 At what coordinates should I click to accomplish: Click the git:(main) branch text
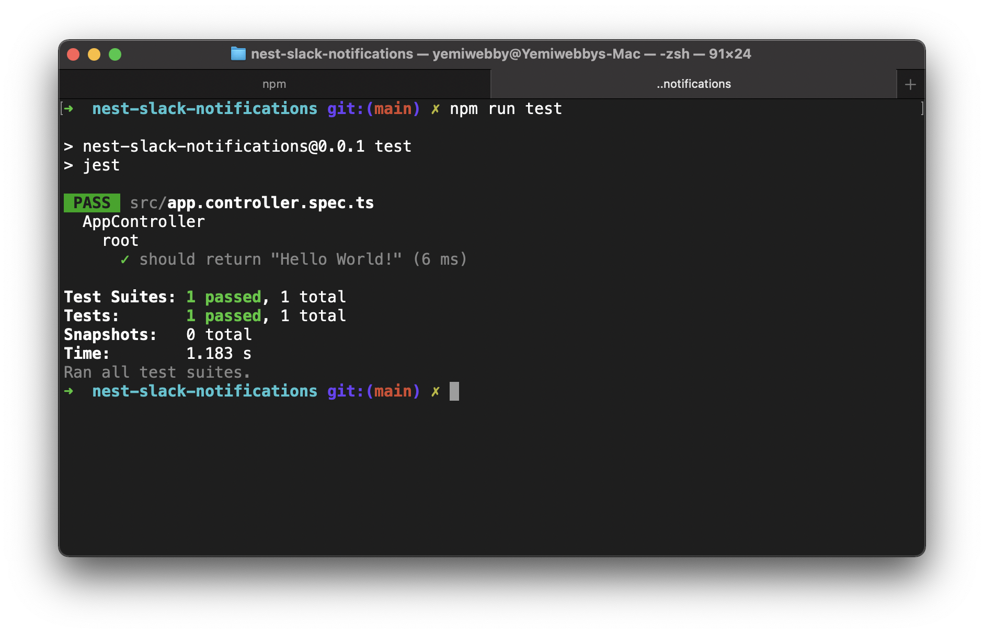pos(373,108)
